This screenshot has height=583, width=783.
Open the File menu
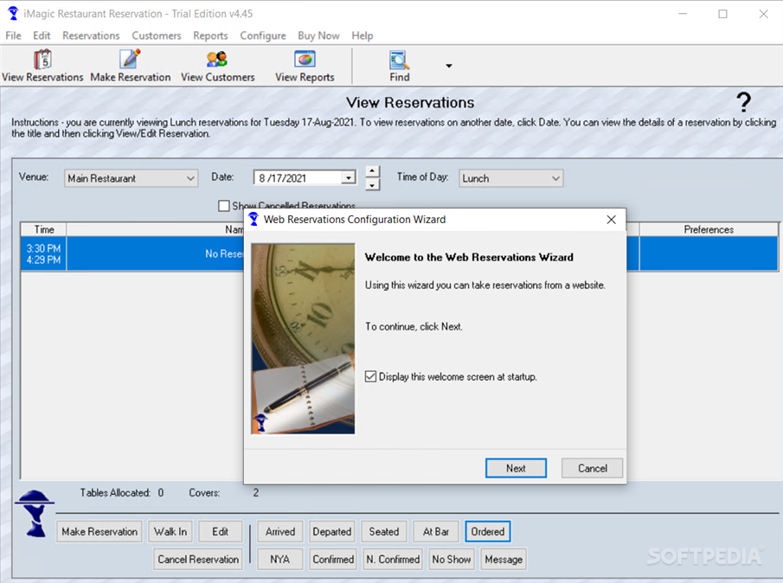coord(13,35)
